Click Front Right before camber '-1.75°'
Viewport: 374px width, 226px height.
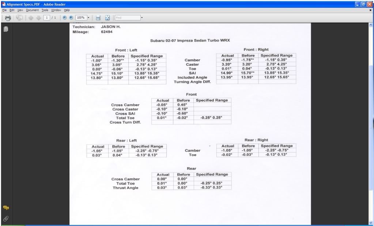pos(248,60)
